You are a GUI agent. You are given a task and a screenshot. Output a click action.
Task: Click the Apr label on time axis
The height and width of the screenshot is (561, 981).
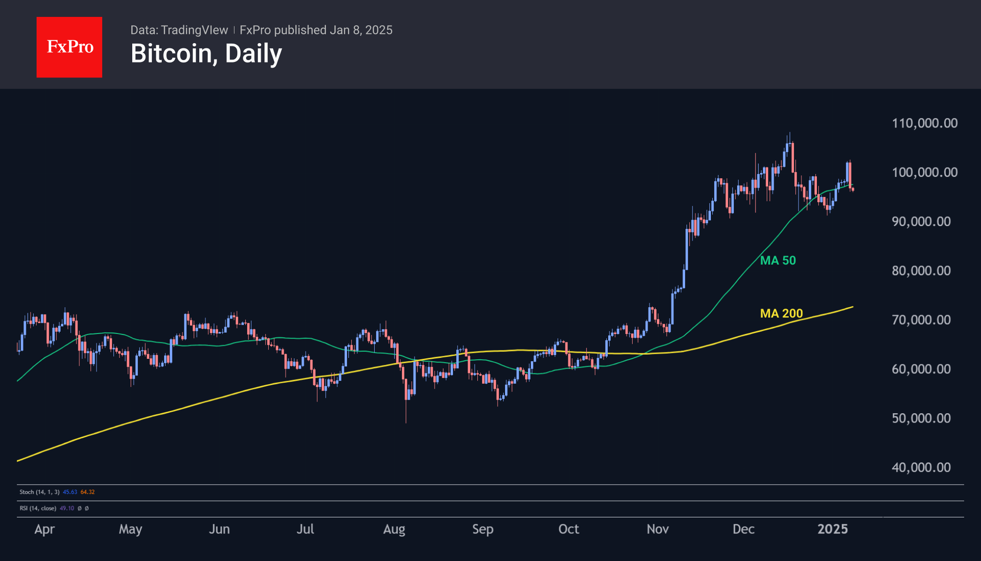point(45,529)
